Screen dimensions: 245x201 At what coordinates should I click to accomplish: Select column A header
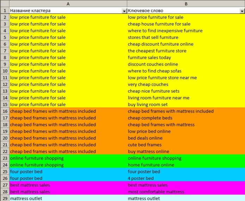pyautogui.click(x=68, y=4)
